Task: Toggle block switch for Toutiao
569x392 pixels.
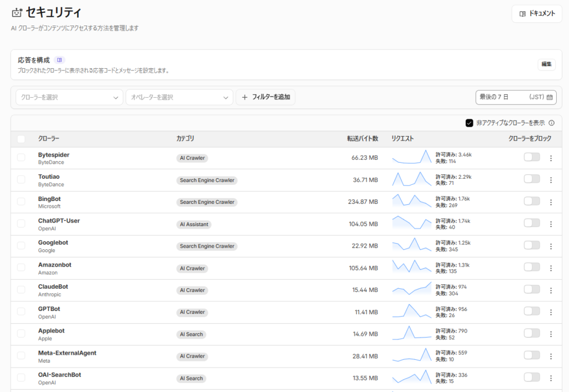Action: (532, 179)
